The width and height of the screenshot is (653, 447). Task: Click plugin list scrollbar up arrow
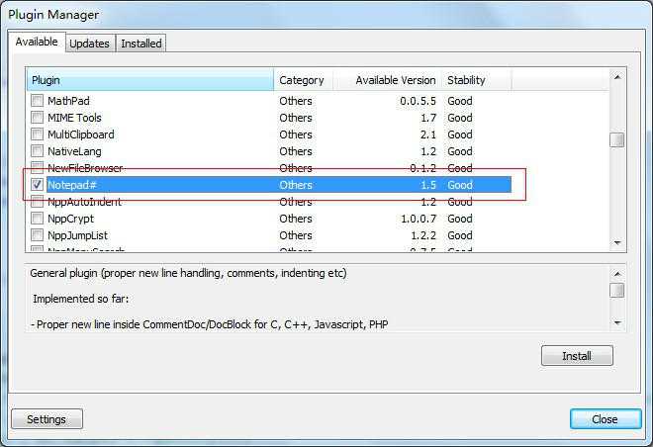(617, 77)
